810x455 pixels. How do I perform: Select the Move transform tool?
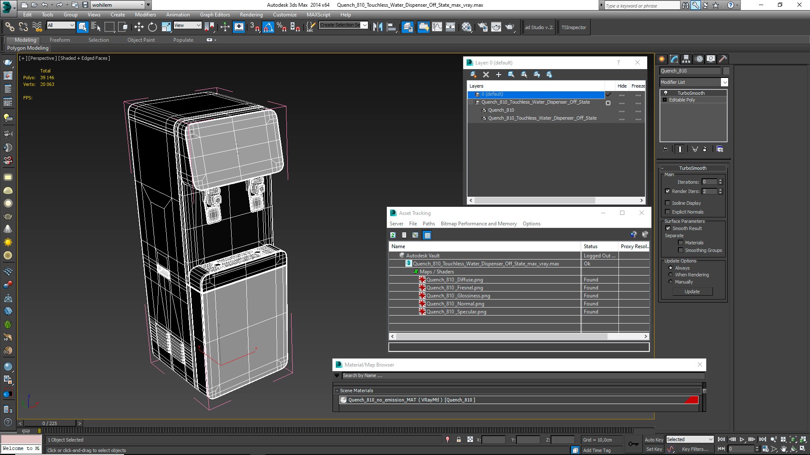(139, 27)
